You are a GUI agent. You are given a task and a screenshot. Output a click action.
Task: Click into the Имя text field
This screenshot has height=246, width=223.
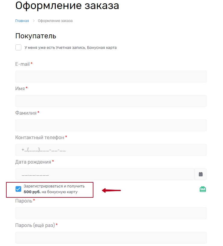111,101
